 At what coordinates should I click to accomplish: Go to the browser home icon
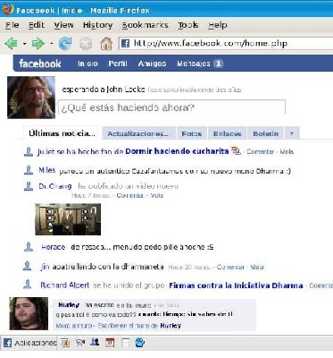(x=106, y=44)
